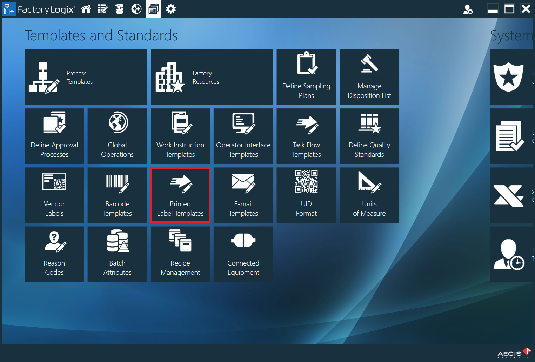The image size is (535, 362).
Task: Open Reason Codes
Action: click(x=54, y=254)
